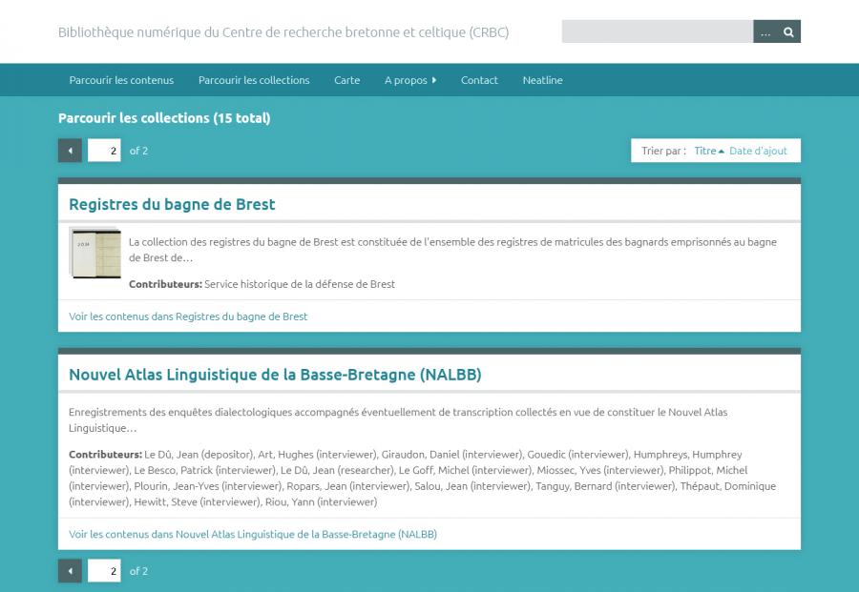859x592 pixels.
Task: Sort collections by Date d'ajout
Action: [x=758, y=151]
